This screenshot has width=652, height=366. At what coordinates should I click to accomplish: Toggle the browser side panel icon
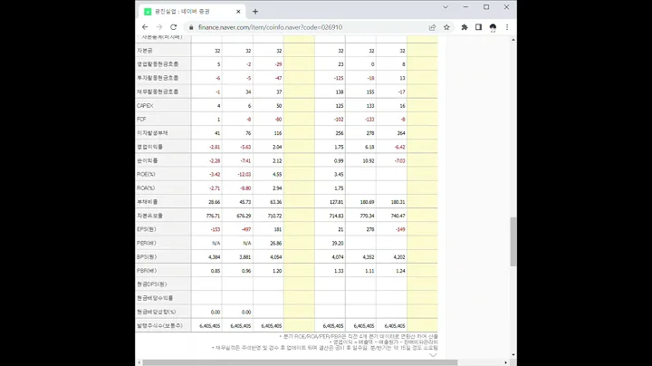tap(479, 27)
